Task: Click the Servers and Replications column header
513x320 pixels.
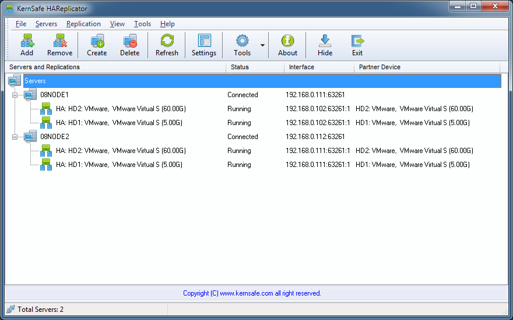Action: tap(115, 67)
